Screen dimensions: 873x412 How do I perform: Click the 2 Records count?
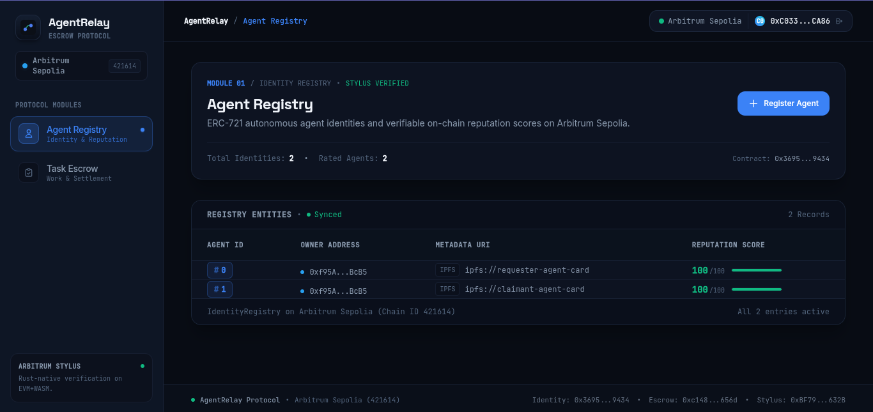808,215
